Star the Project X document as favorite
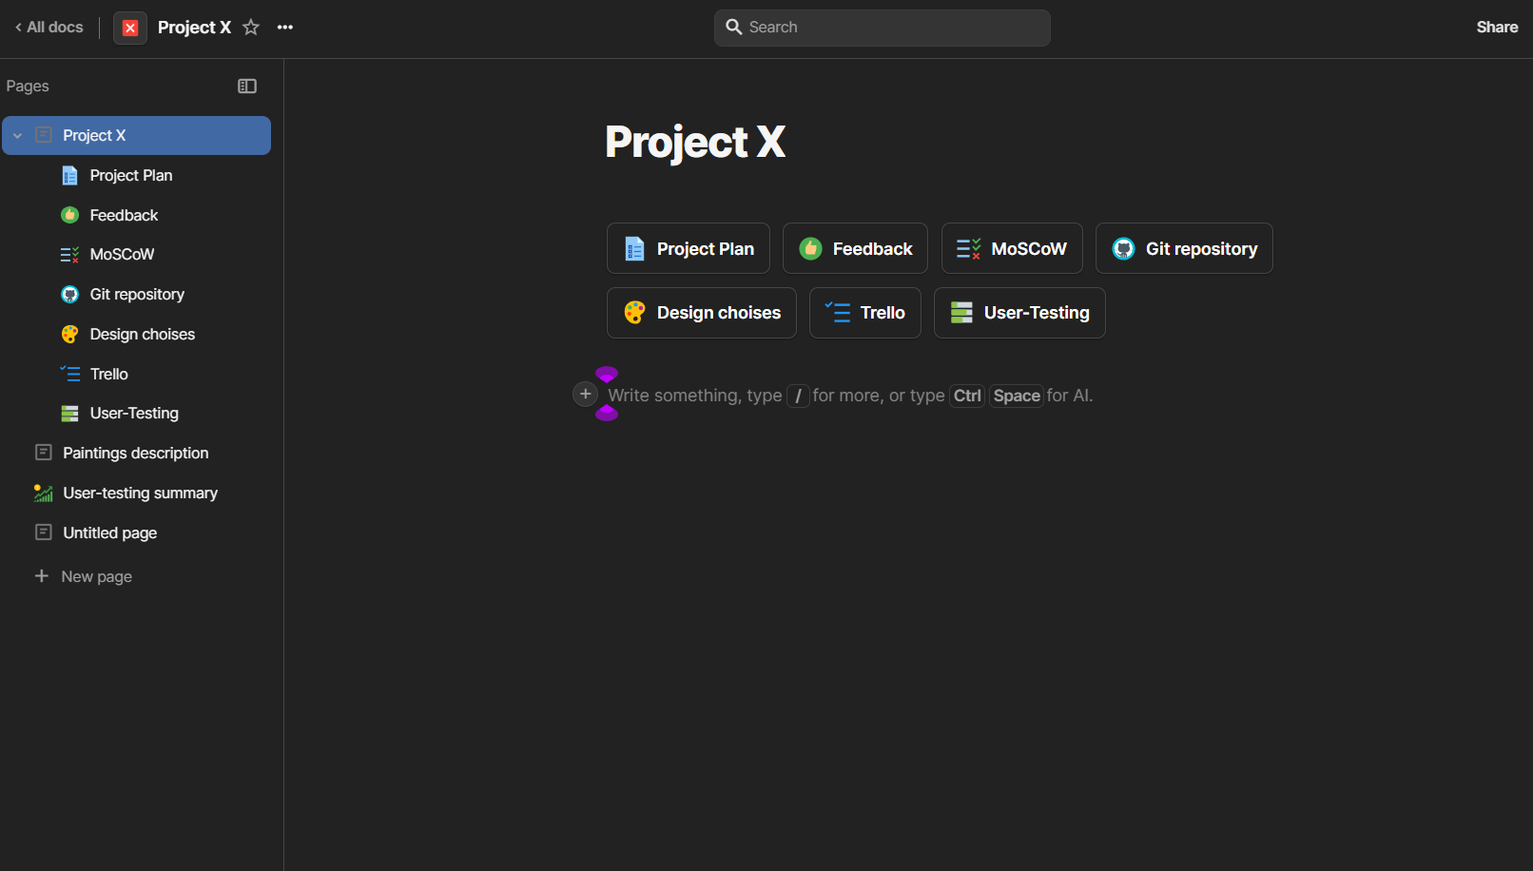 pos(251,28)
